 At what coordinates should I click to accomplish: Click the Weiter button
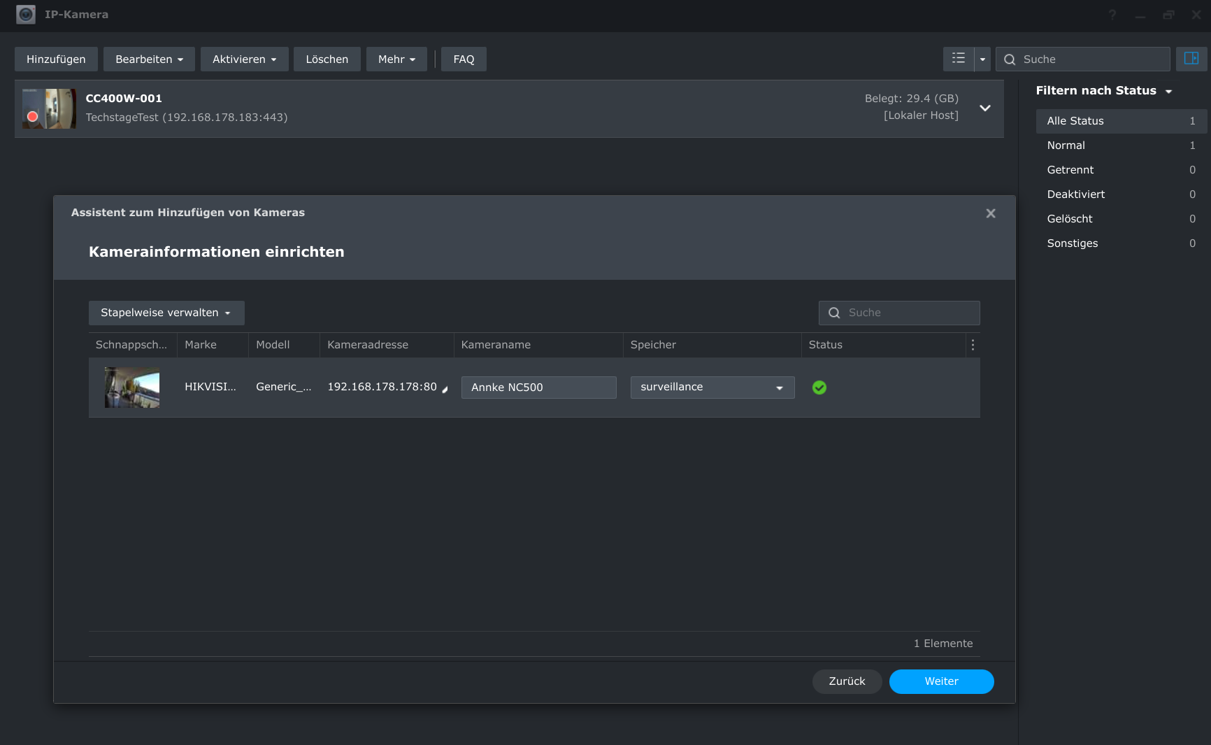click(941, 681)
